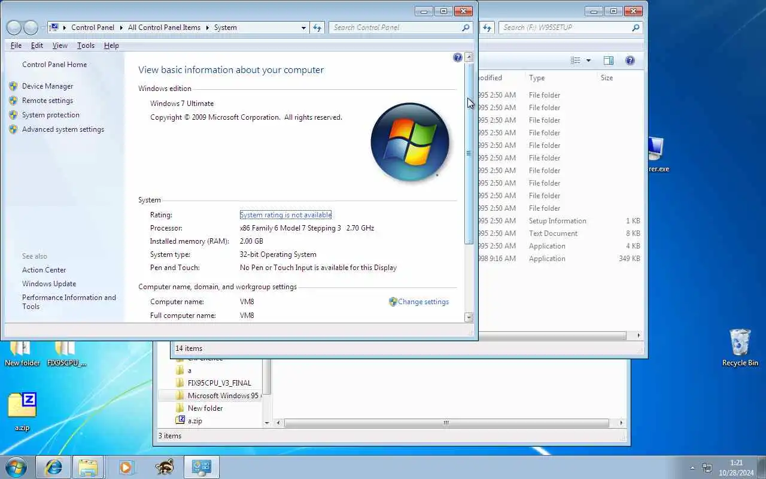
Task: Click the Setup Information type cell
Action: (557, 221)
